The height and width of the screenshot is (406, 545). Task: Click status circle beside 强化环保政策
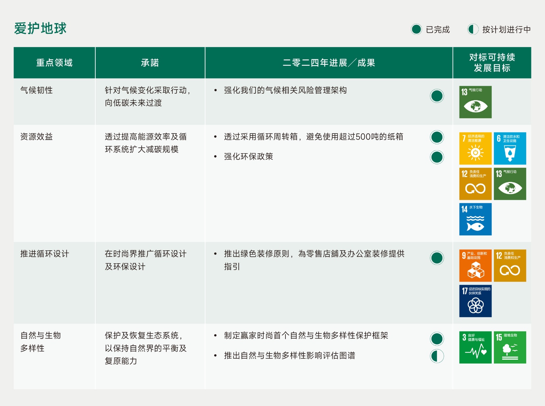click(437, 157)
